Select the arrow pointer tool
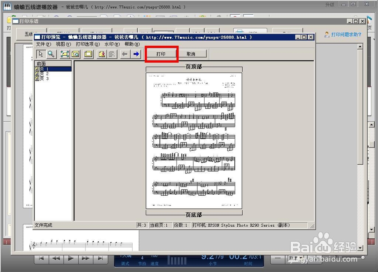The image size is (378, 272). pos(41,54)
